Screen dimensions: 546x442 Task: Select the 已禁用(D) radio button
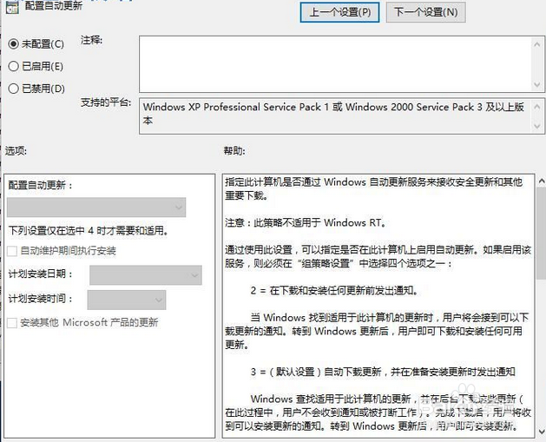[13, 89]
